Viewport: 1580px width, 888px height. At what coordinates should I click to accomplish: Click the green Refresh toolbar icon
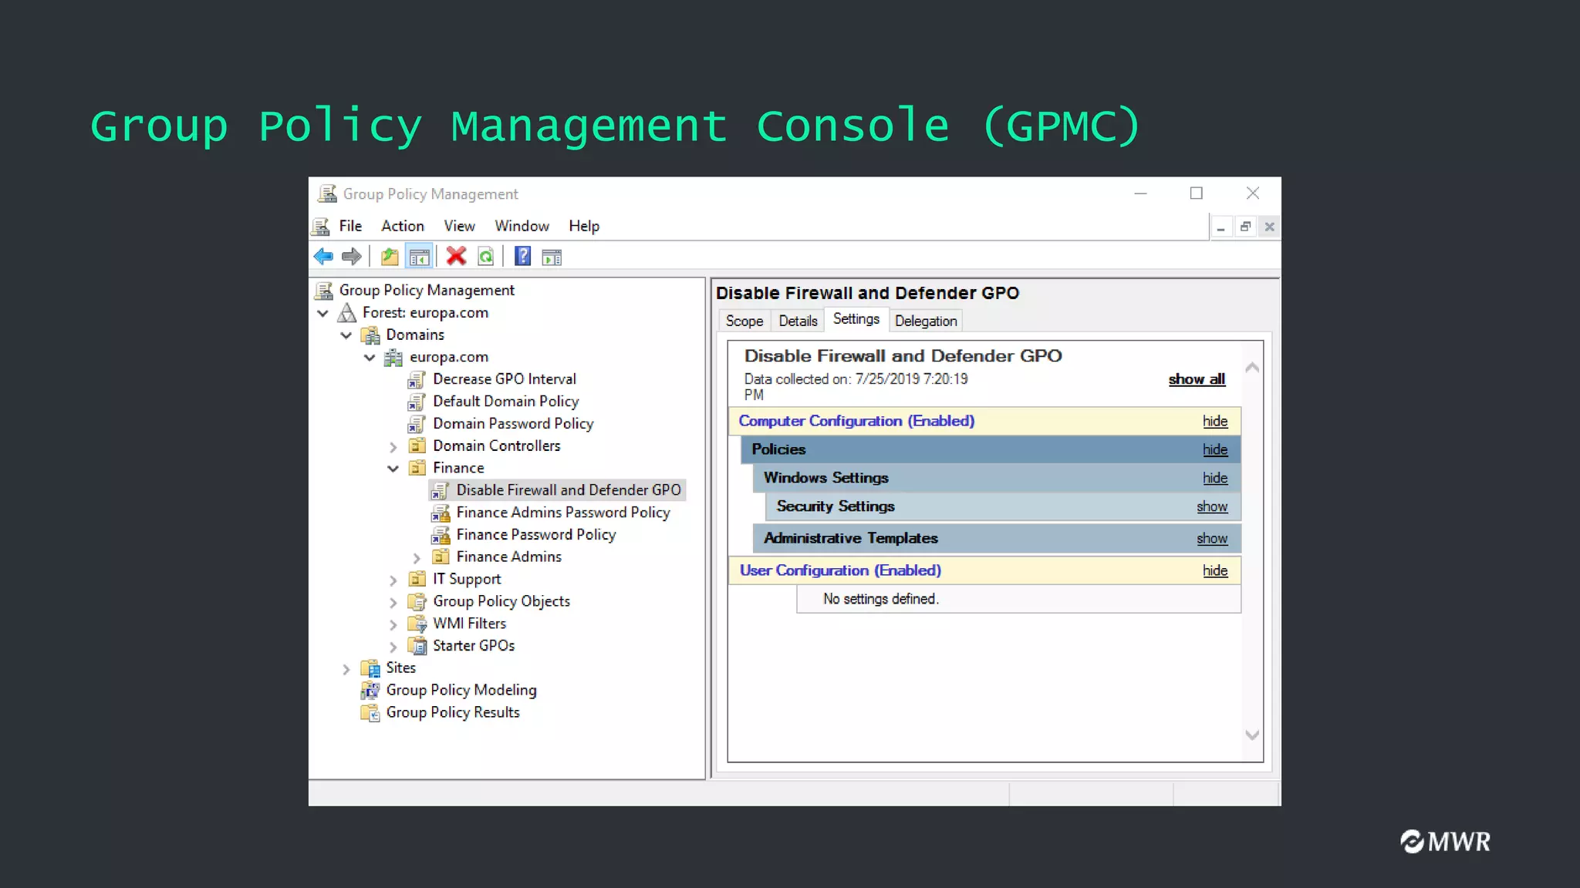coord(485,257)
